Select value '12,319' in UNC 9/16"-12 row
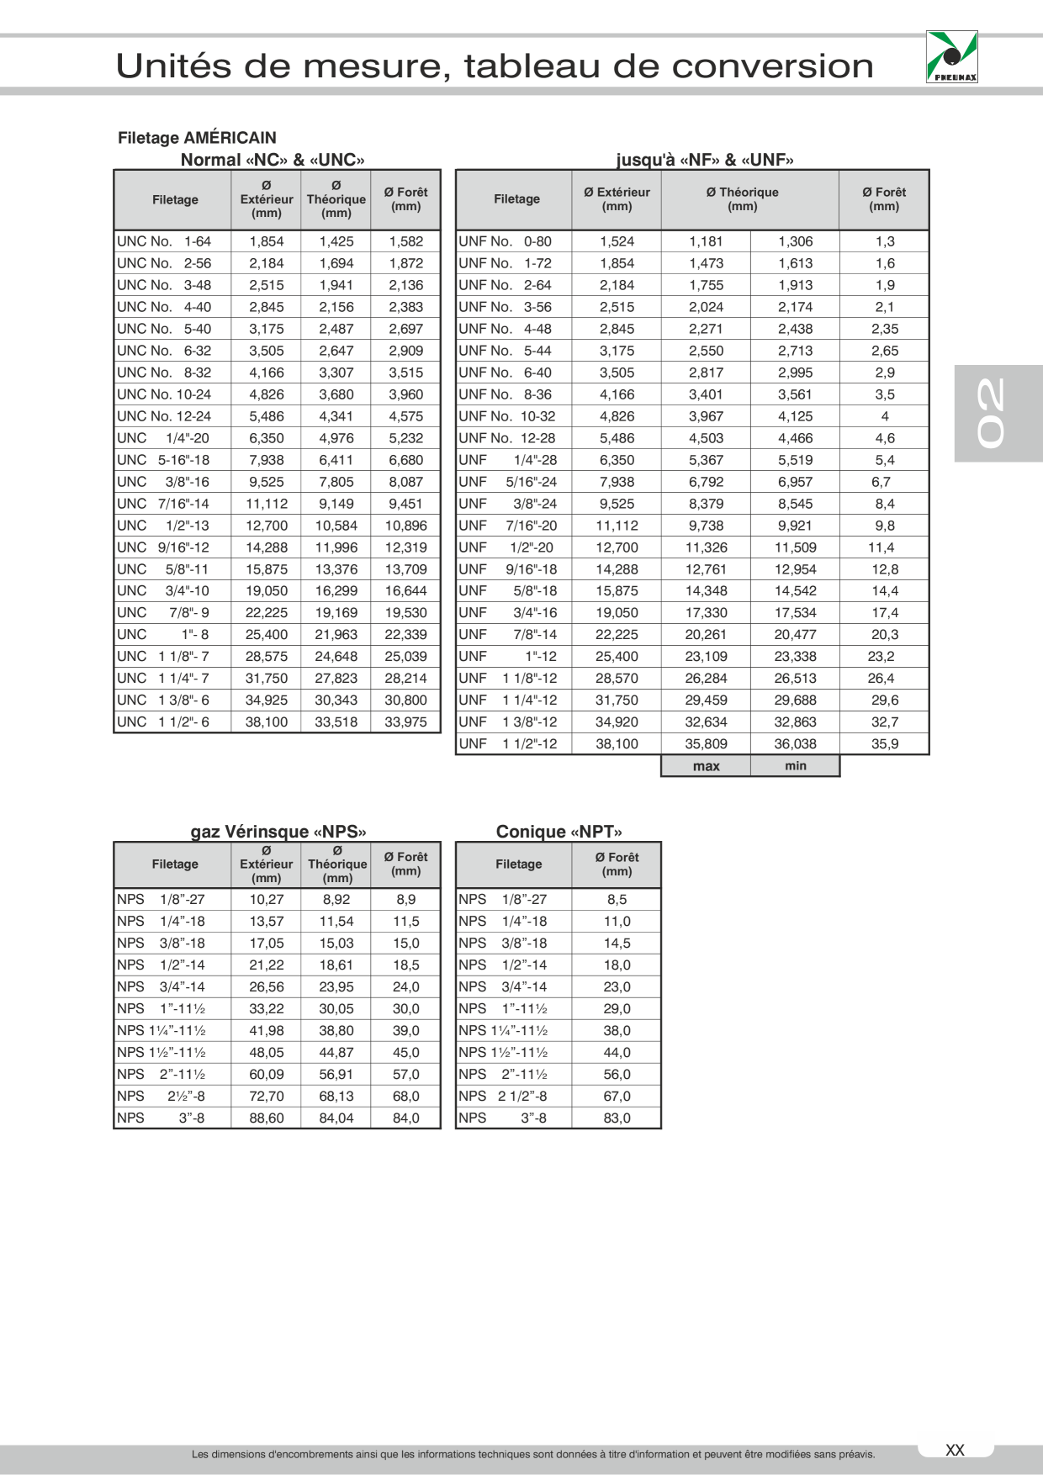Screen dimensions: 1043x1475 click(x=406, y=547)
